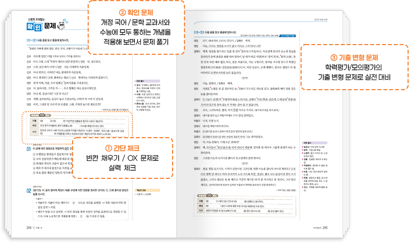The width and height of the screenshot is (409, 243).
Task: Click page number 294
Action: [x=29, y=228]
